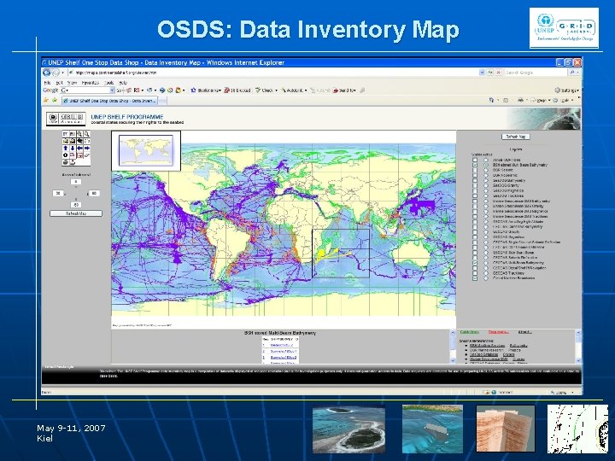
Task: Open the search provider options dropdown
Action: click(x=578, y=73)
